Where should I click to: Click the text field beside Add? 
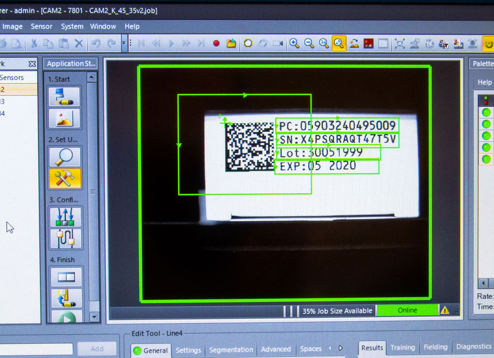point(36,349)
